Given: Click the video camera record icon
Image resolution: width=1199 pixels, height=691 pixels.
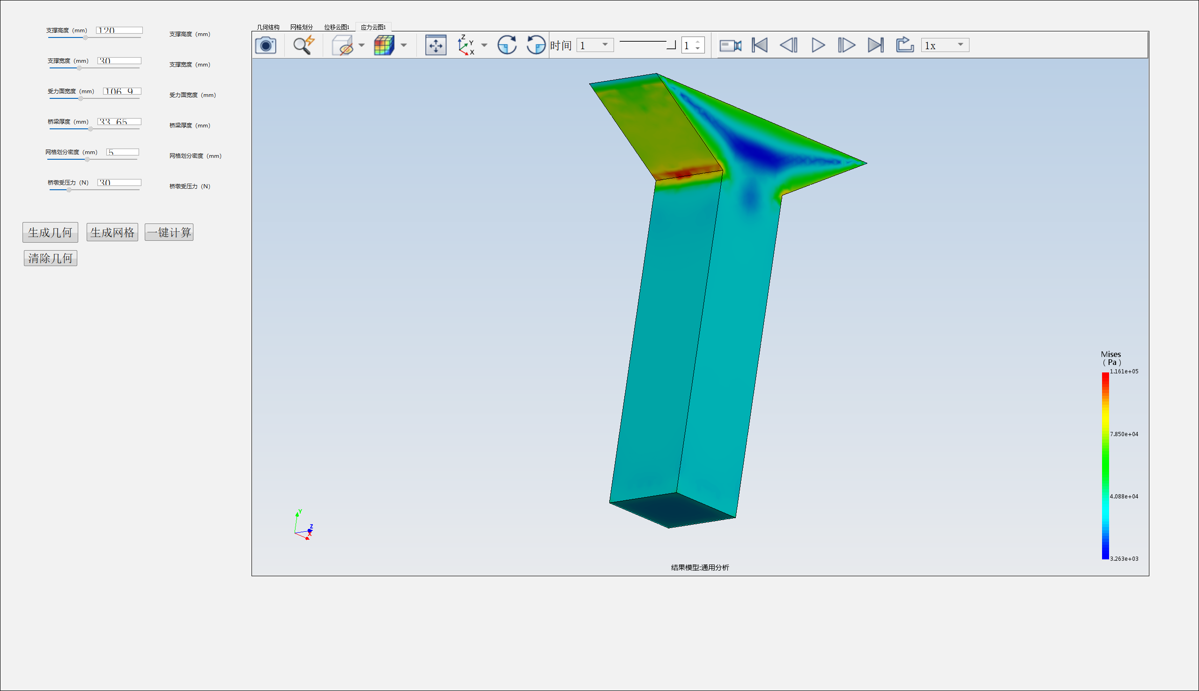Looking at the screenshot, I should (730, 45).
